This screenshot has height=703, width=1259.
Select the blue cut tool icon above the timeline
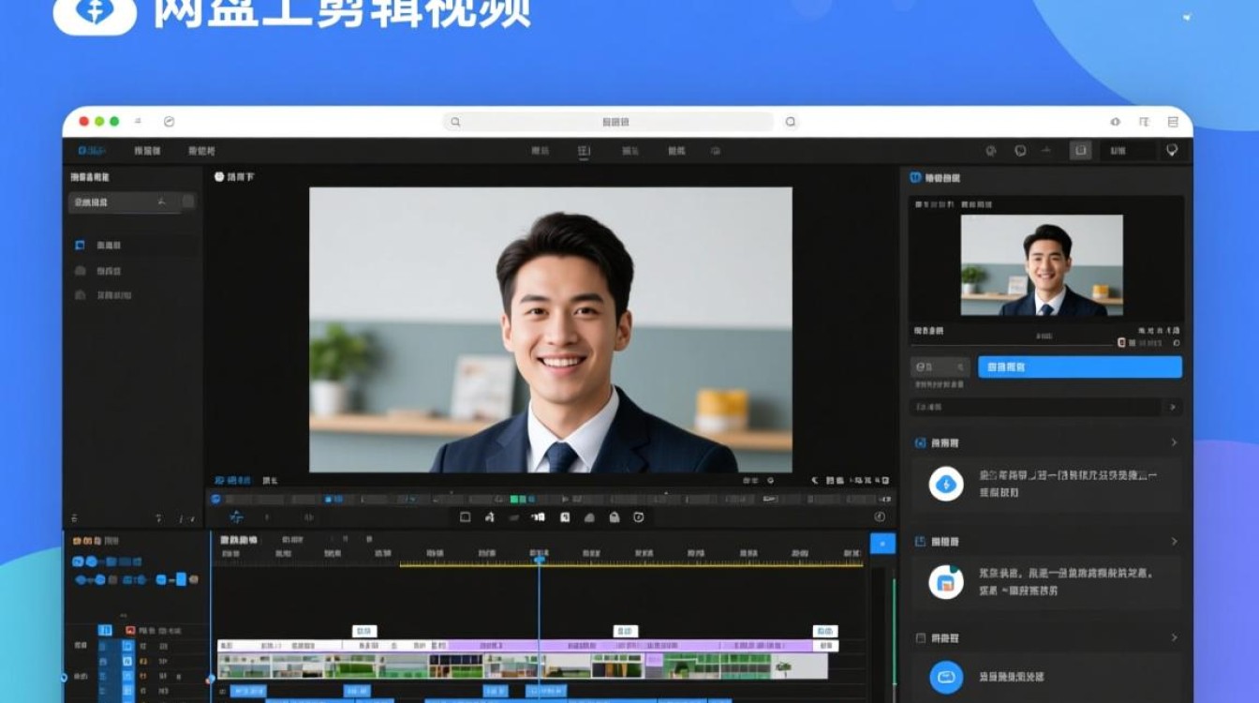tap(236, 516)
